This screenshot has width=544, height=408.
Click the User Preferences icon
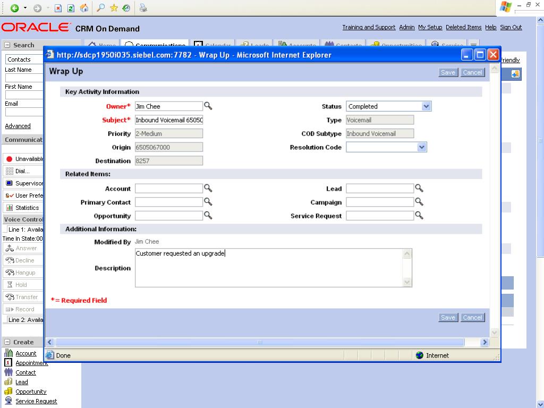10,195
